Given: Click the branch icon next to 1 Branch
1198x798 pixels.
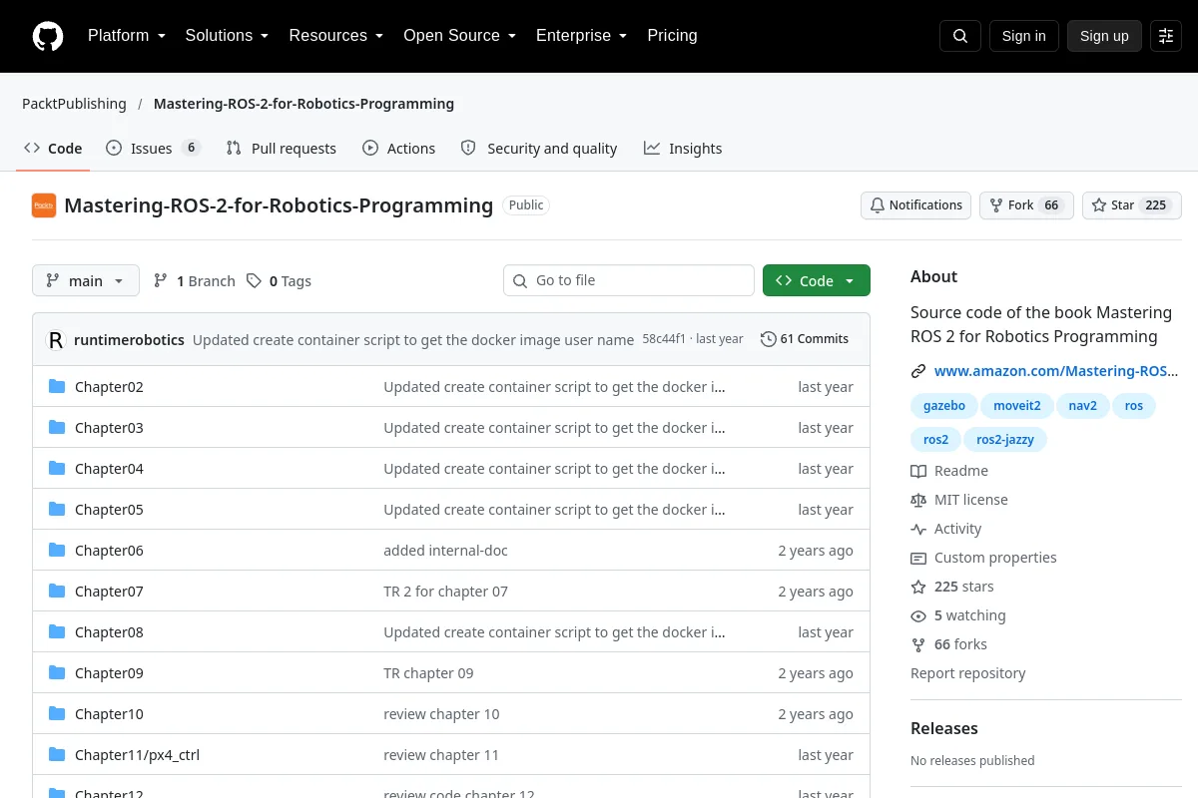Looking at the screenshot, I should click(x=161, y=281).
